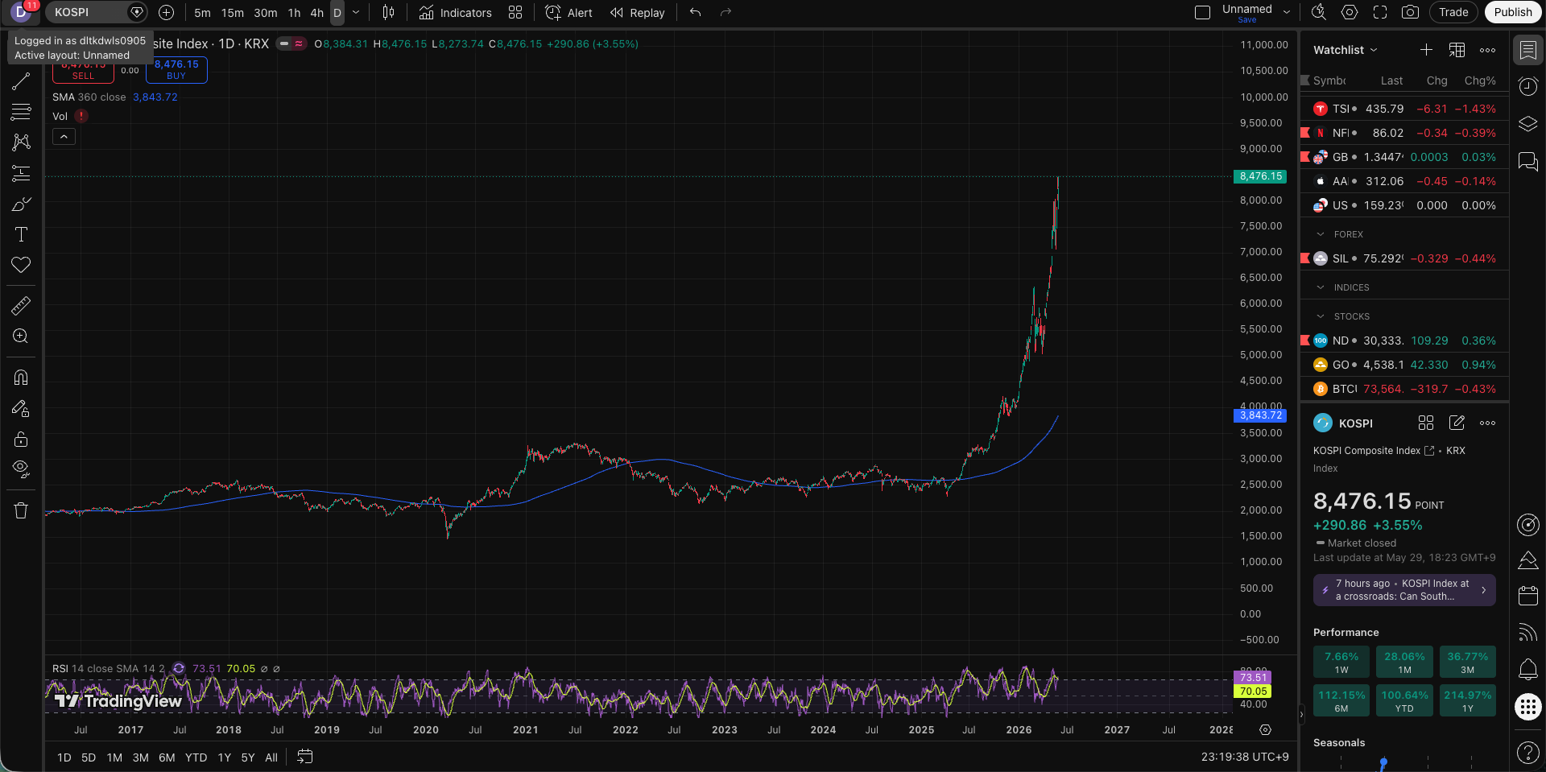Collapse the FOREX watchlist section
This screenshot has height=772, width=1546.
coord(1321,234)
